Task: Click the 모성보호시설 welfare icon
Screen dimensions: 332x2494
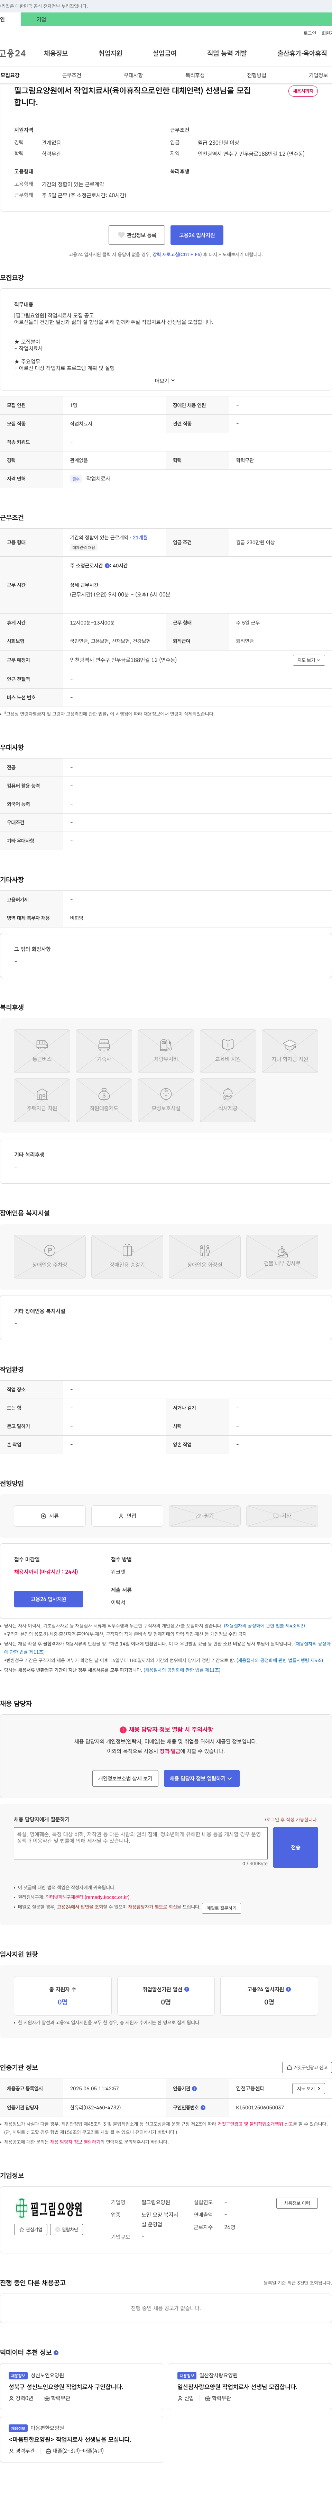Action: click(x=166, y=1100)
